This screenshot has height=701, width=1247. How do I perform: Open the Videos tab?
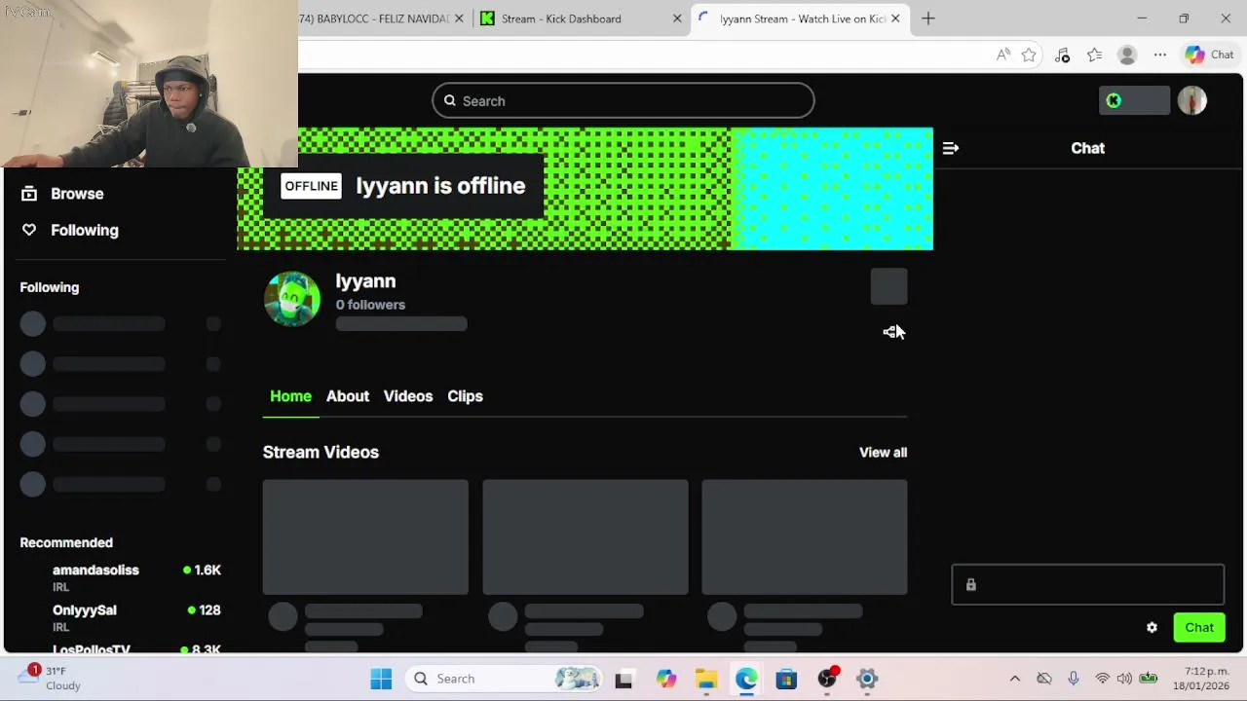coord(408,396)
